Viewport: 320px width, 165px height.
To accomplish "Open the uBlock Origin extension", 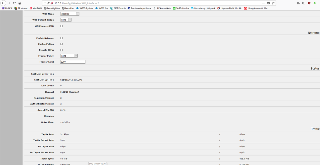I will pos(309,3).
